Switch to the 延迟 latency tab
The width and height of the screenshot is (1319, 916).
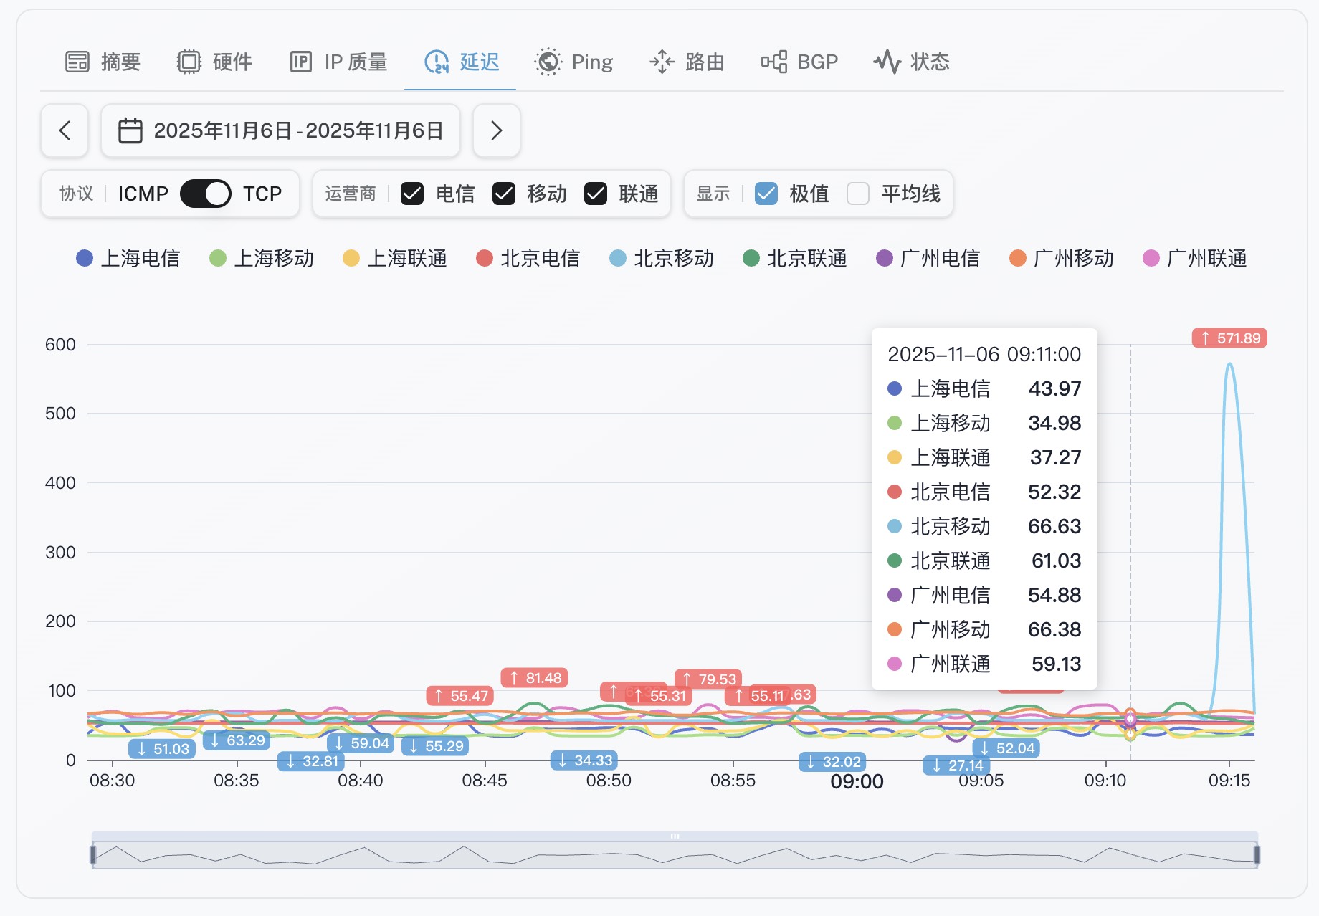click(x=461, y=62)
